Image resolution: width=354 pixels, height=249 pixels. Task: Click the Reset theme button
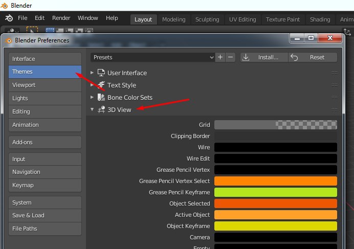(313, 57)
